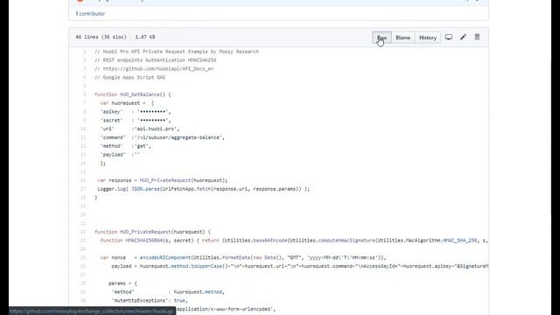Open the Raw file view
This screenshot has height=315, width=560.
point(381,38)
